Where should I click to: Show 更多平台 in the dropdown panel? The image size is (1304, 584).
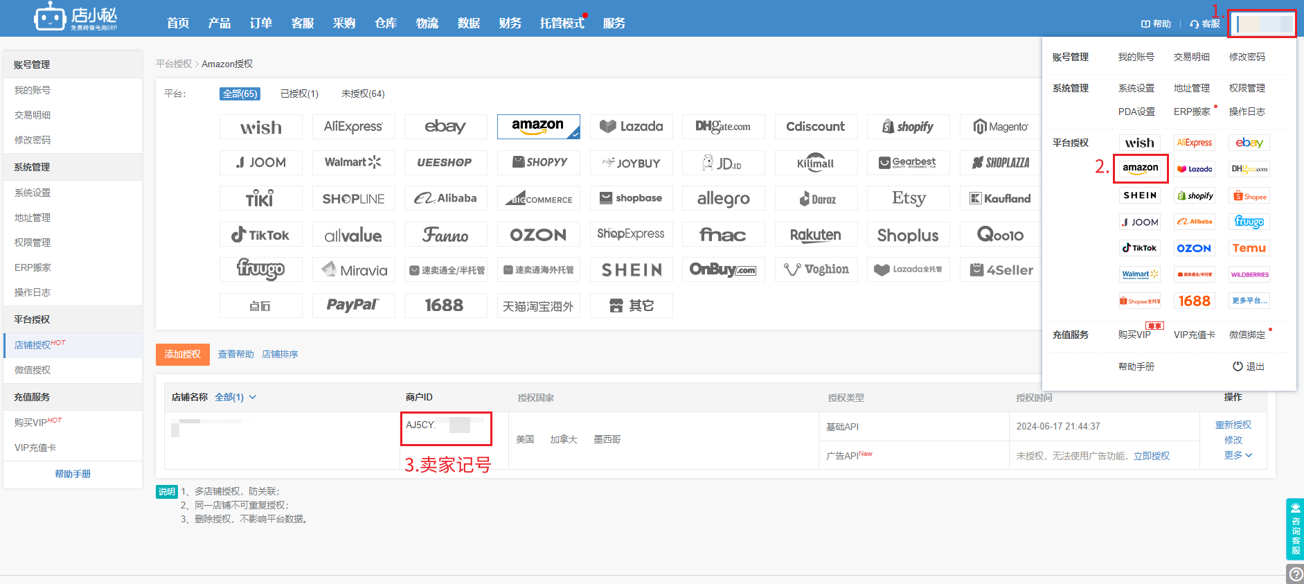(1249, 301)
